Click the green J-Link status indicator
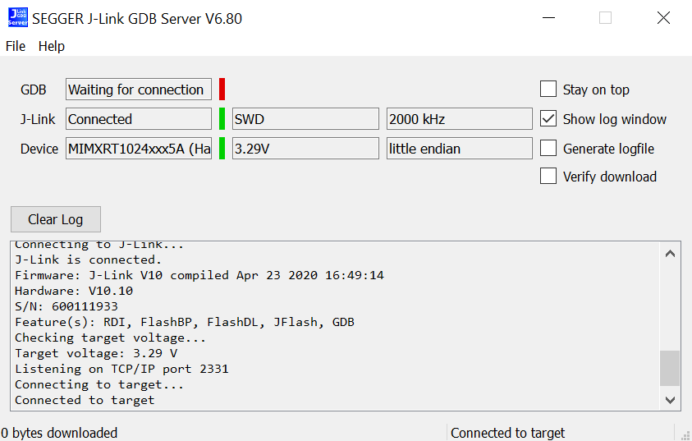This screenshot has width=692, height=441. pos(222,119)
